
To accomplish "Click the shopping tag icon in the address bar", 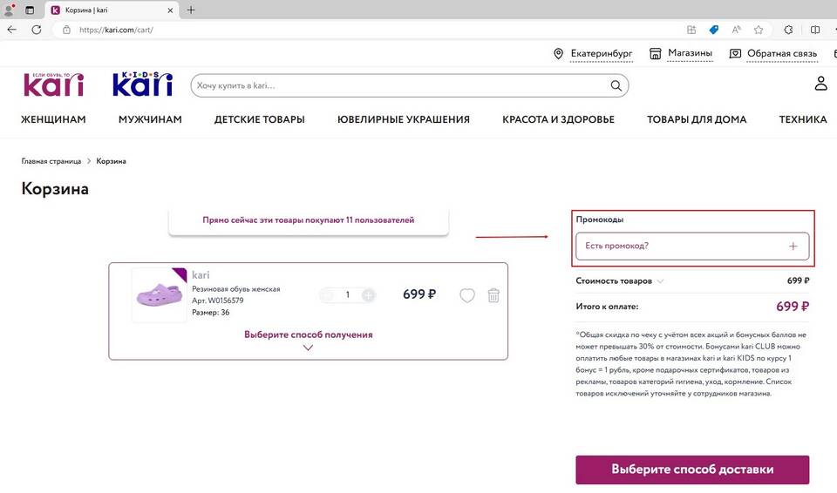I will click(x=714, y=30).
